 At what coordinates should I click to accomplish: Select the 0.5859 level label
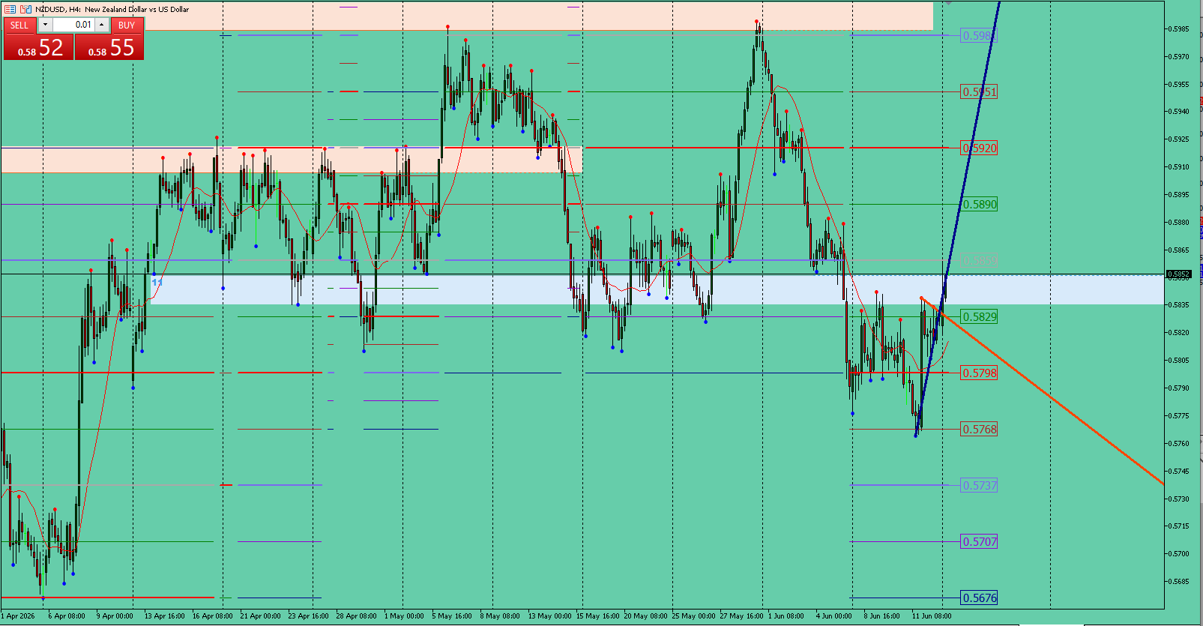click(980, 261)
